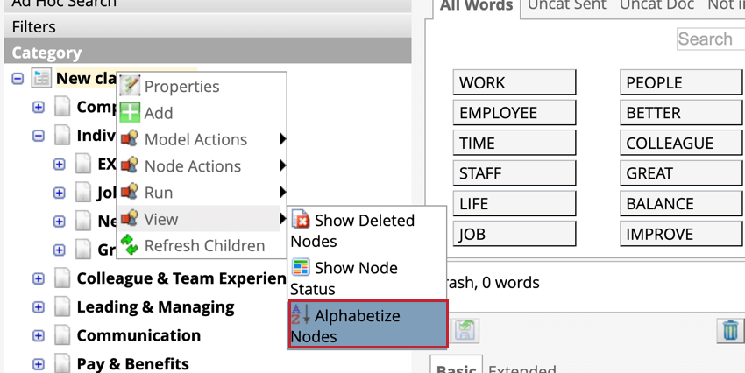This screenshot has width=745, height=373.
Task: Click the New classification model root icon
Action: pos(41,78)
